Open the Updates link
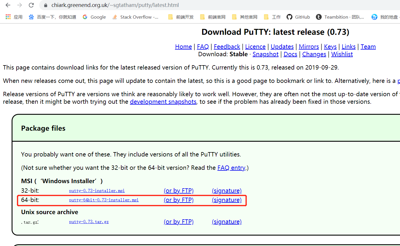The height and width of the screenshot is (246, 400). click(x=282, y=47)
